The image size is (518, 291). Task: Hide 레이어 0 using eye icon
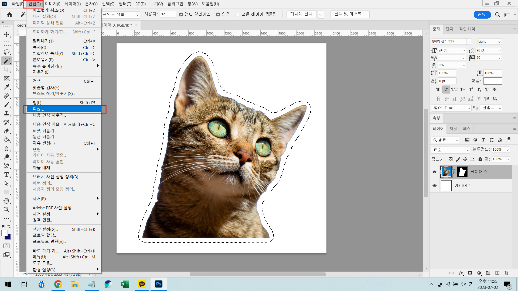pyautogui.click(x=434, y=172)
